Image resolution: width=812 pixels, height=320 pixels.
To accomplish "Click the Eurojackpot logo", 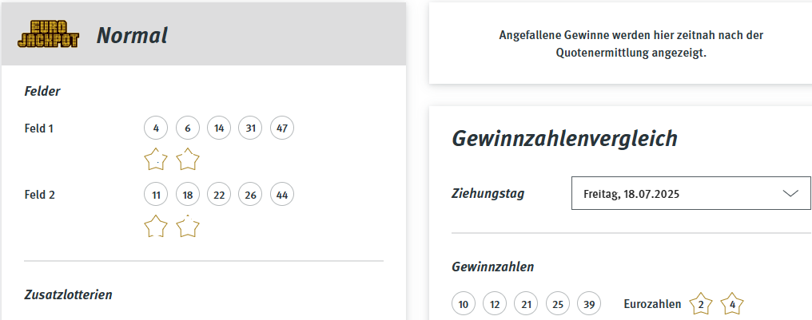I will pos(49,35).
